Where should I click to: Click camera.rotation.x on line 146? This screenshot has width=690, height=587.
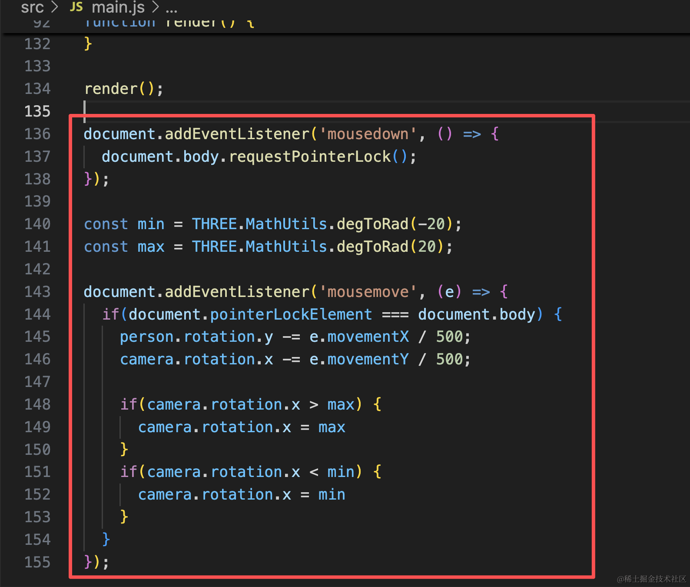[x=197, y=360]
